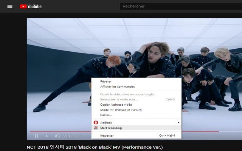242x151 pixels.
Task: Skip to the next video
Action: click(x=47, y=136)
